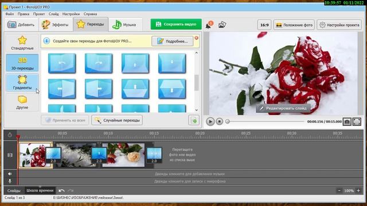Screen dimensions: 367x206
Task: Click the green transition settings icon
Action: (x=194, y=120)
